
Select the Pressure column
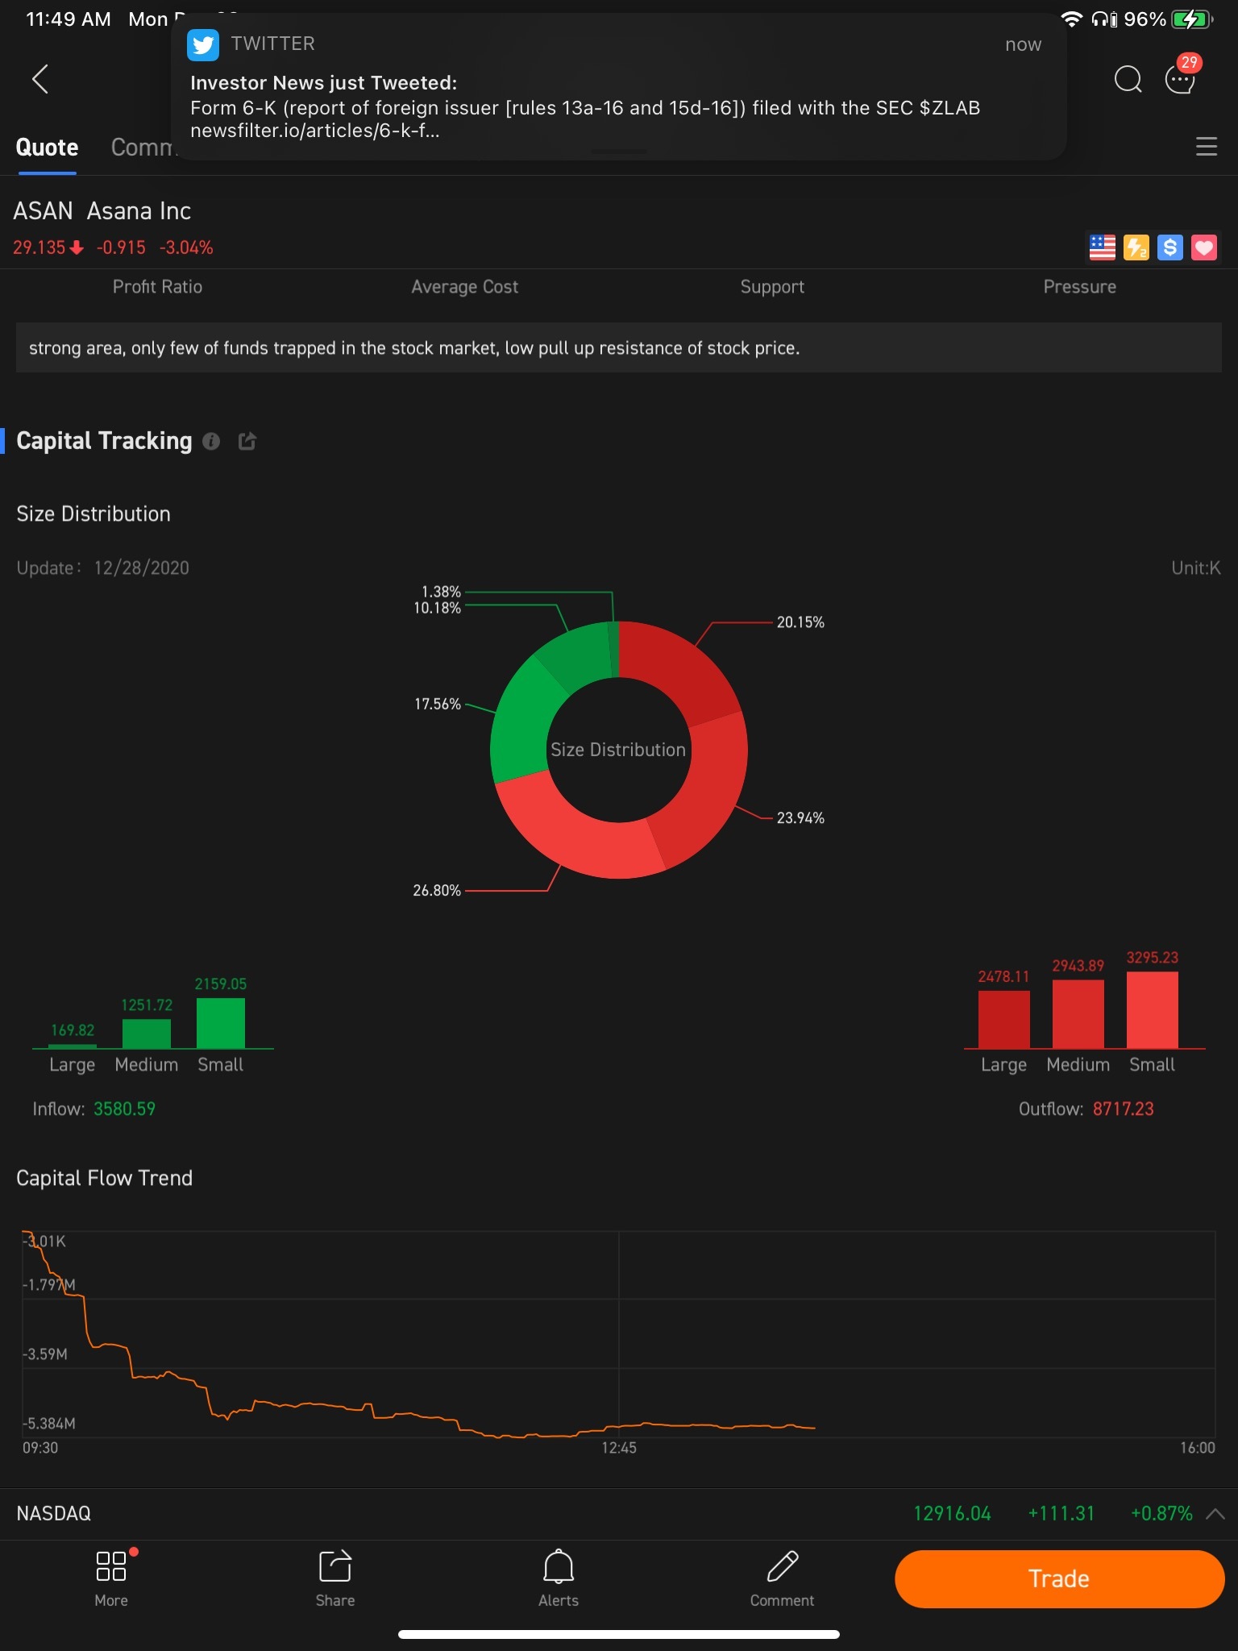tap(1080, 287)
